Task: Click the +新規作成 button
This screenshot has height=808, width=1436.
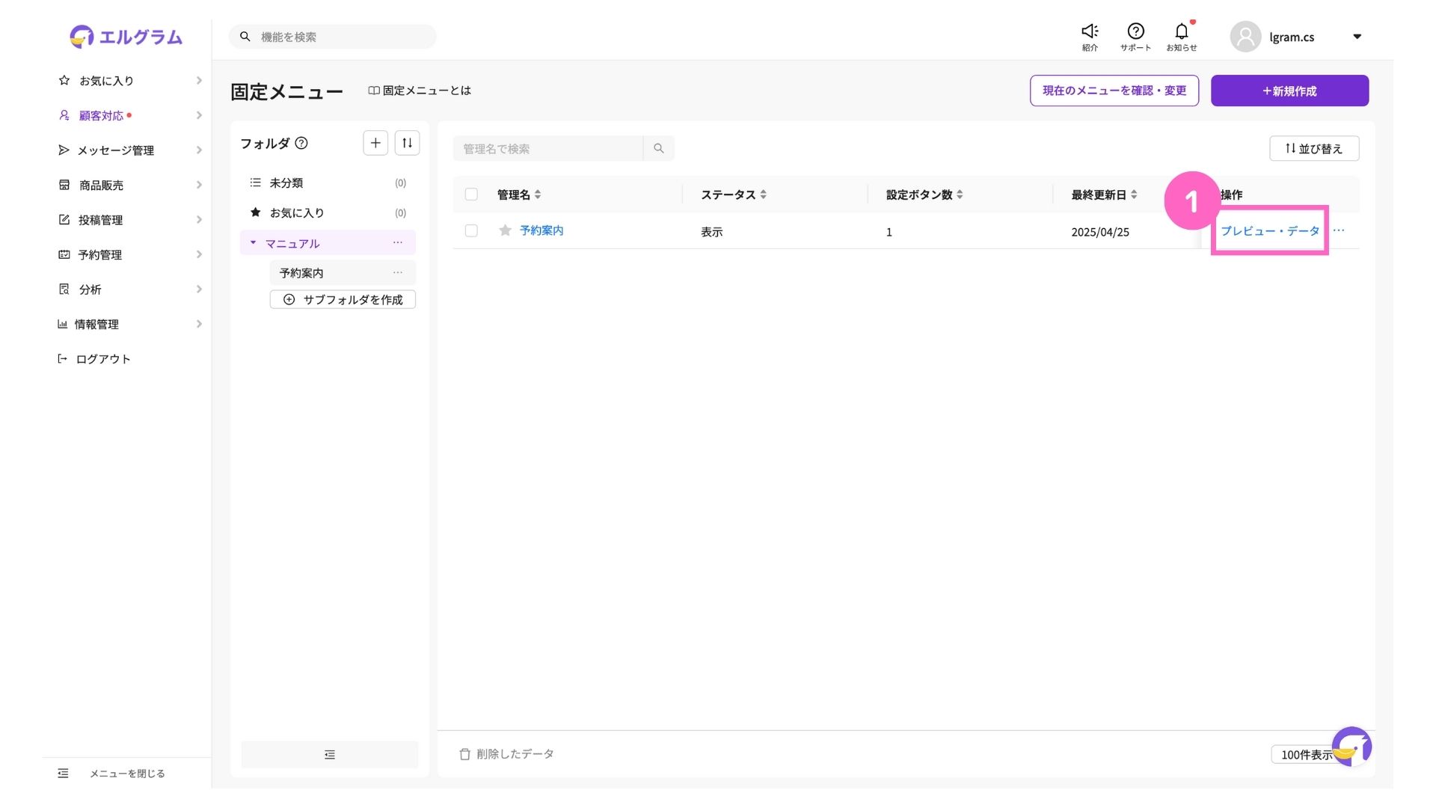Action: [1289, 91]
